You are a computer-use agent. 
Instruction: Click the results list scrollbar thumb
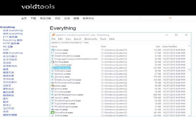(189, 70)
